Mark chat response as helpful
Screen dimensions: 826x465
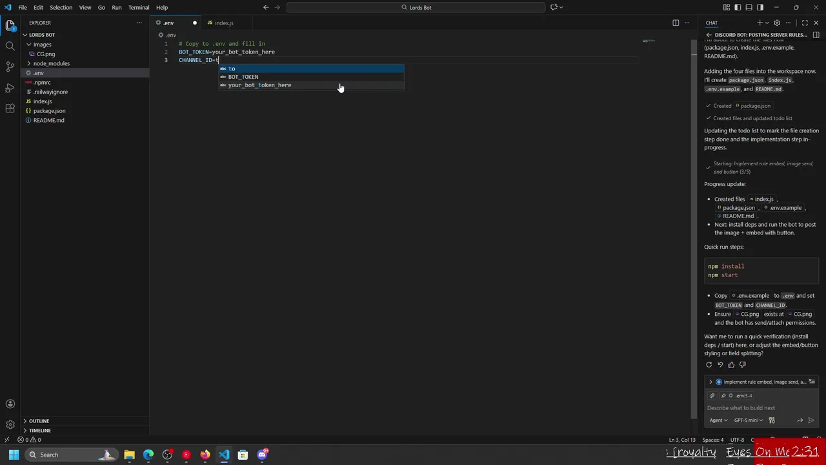click(731, 365)
